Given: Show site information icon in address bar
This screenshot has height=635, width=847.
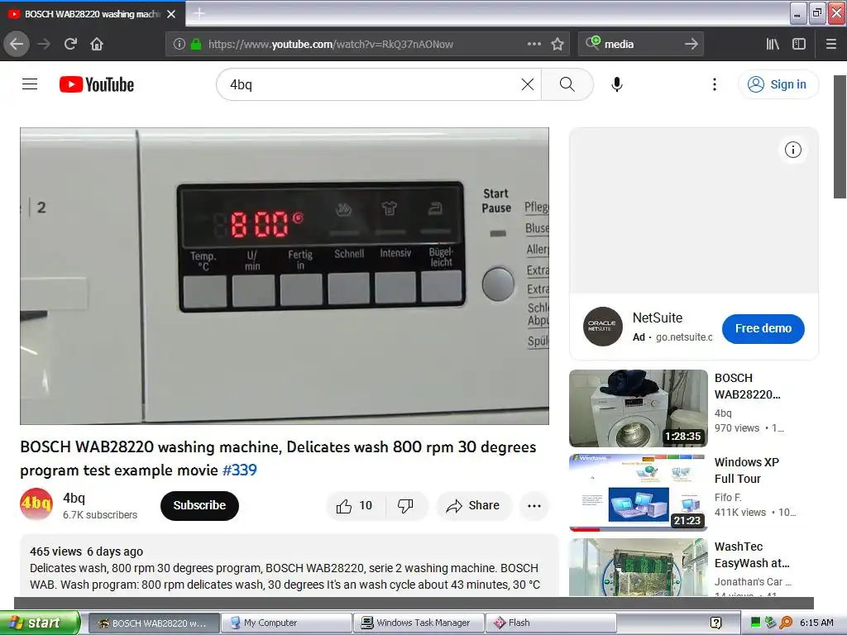Looking at the screenshot, I should pyautogui.click(x=179, y=45).
